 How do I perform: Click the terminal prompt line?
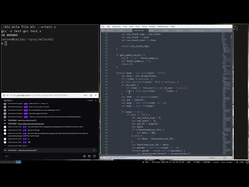[4, 43]
